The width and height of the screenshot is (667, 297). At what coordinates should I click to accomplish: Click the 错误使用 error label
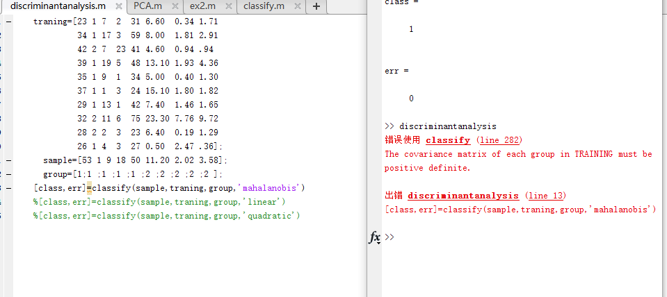(x=403, y=140)
